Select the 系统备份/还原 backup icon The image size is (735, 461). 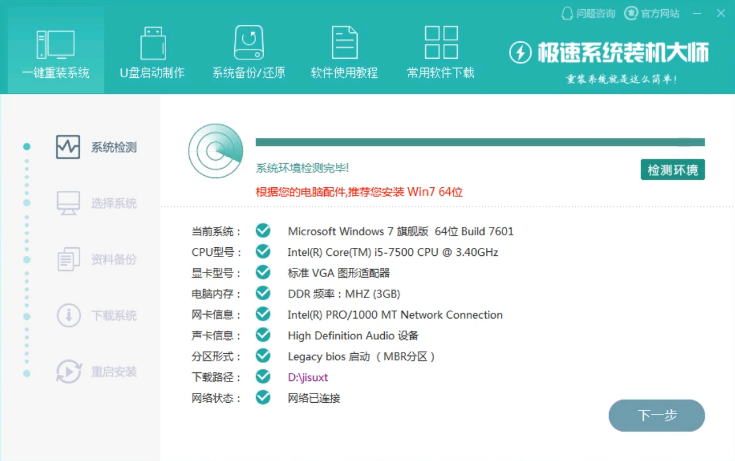tap(248, 41)
